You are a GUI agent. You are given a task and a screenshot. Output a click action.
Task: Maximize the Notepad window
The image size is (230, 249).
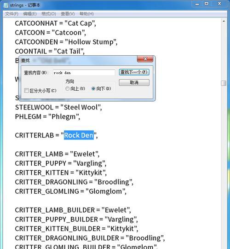pos(207,4)
